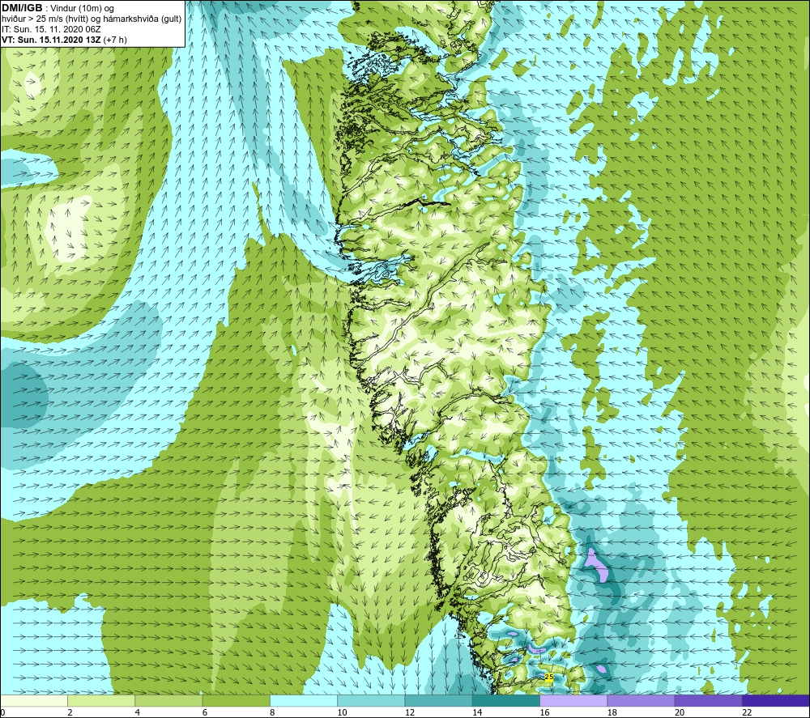Click the legend value 2

70,712
